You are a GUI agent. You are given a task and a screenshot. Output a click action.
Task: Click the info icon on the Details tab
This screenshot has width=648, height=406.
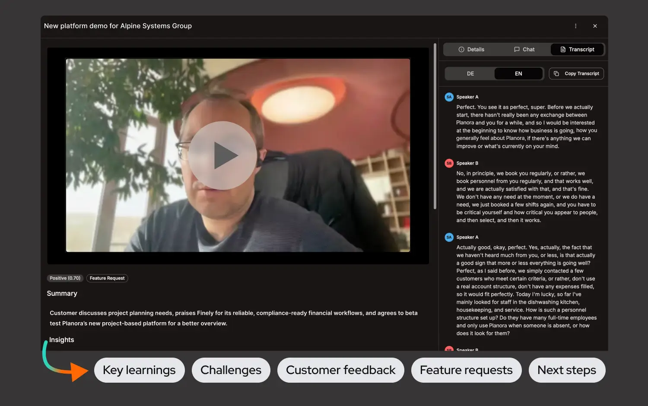(461, 49)
